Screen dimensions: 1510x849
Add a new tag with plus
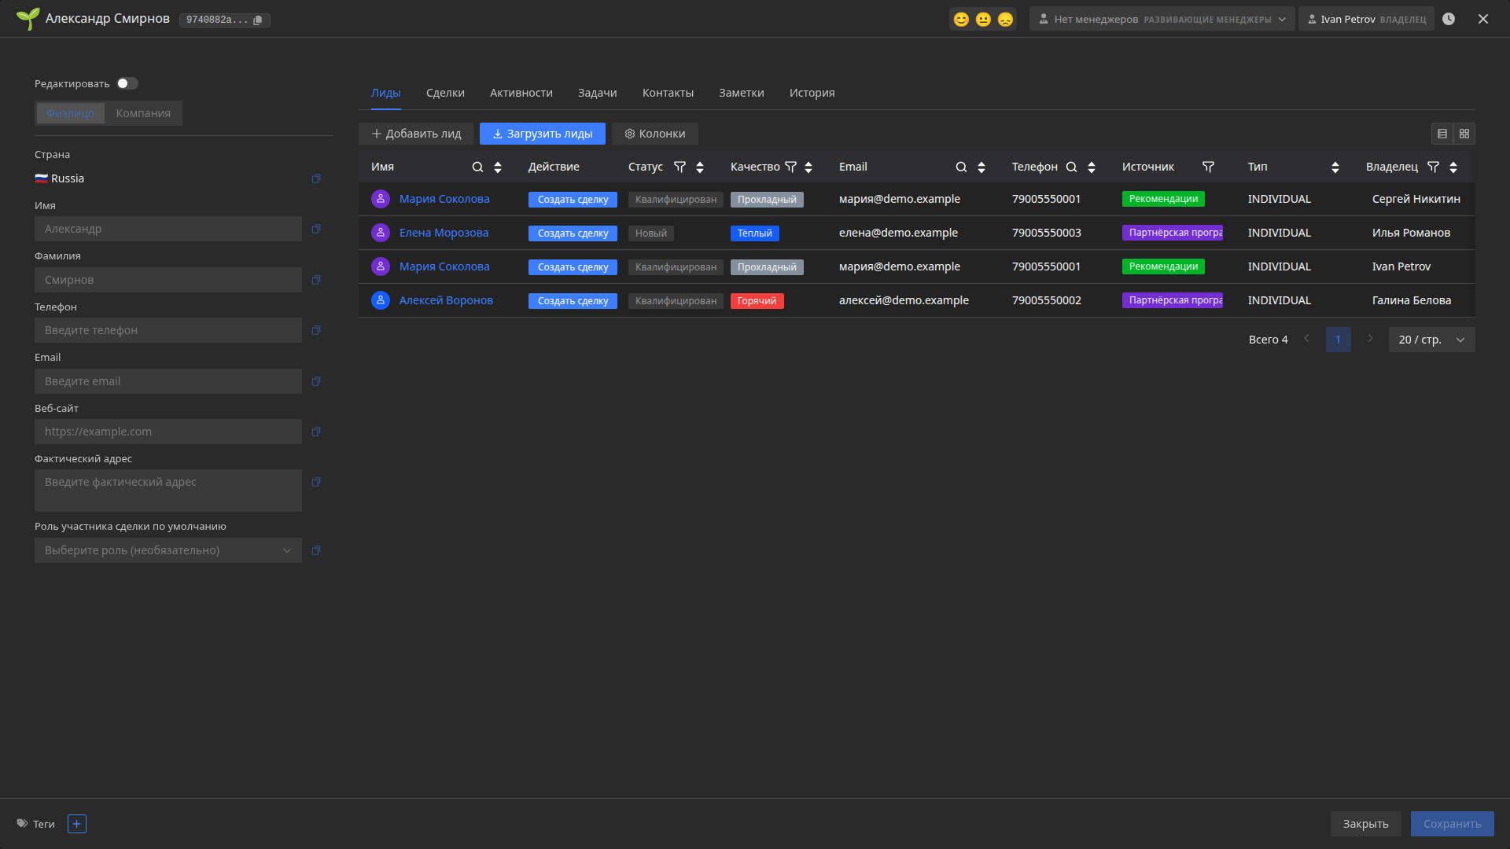pos(77,824)
